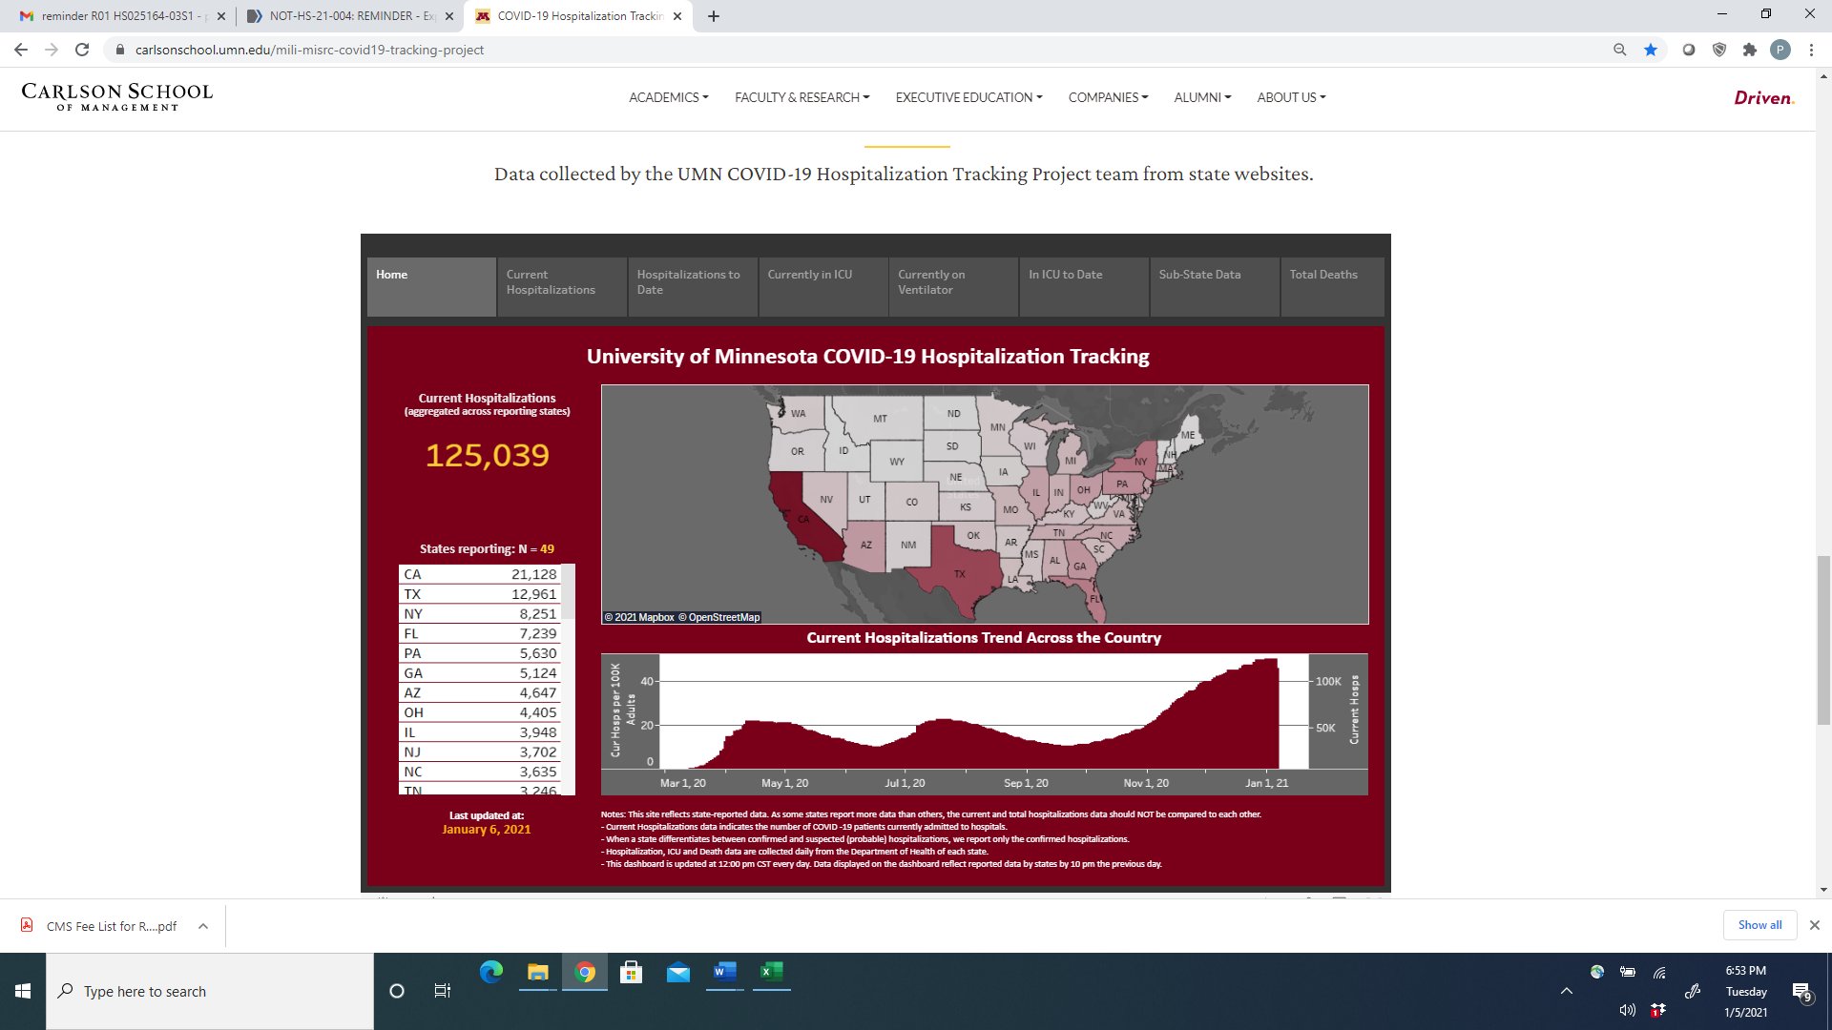This screenshot has height=1030, width=1832.
Task: Reload the current page
Action: coord(82,50)
